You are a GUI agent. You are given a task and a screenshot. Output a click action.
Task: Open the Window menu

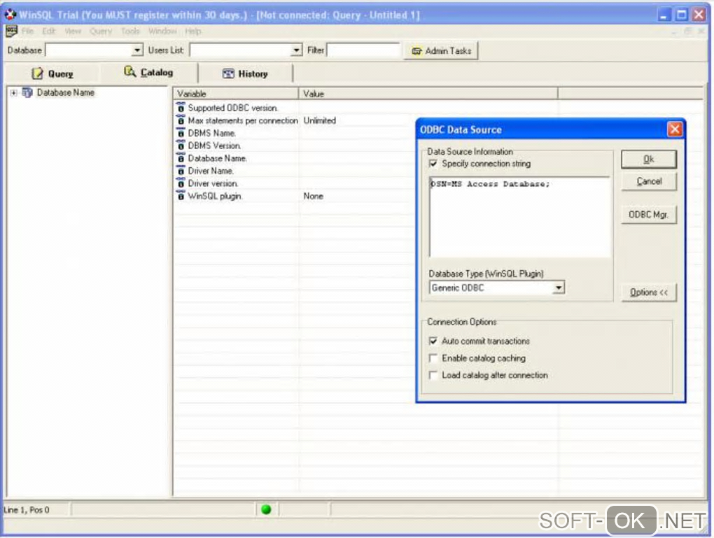[162, 31]
